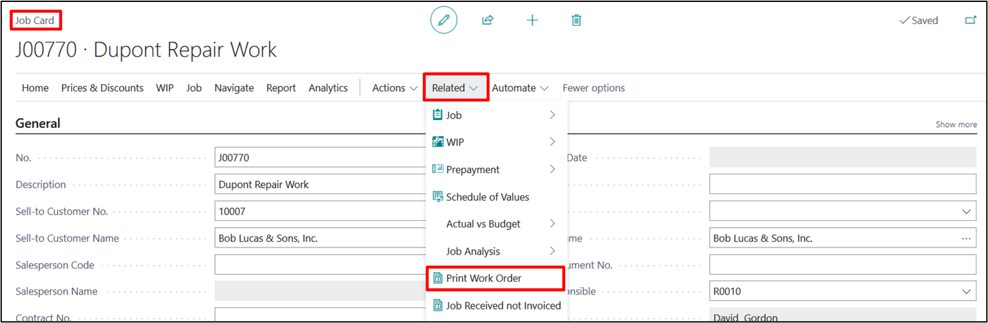Click the Description input field
The image size is (988, 323).
coord(323,184)
